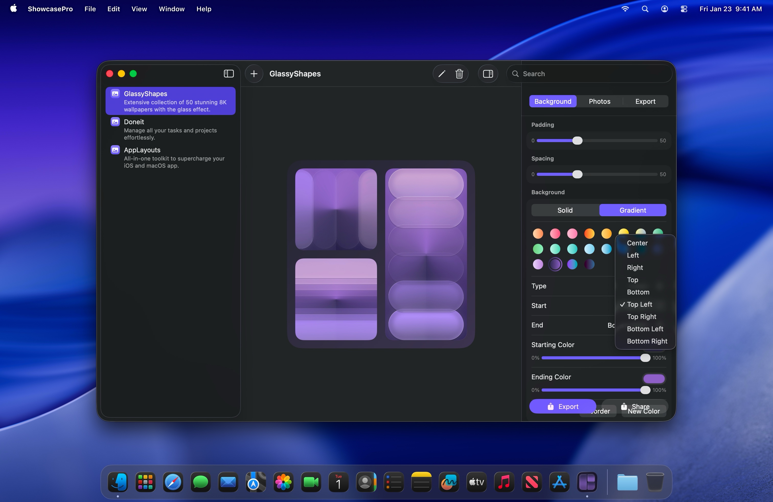This screenshot has width=773, height=502.
Task: Pick Center in the start position menu
Action: click(x=637, y=243)
